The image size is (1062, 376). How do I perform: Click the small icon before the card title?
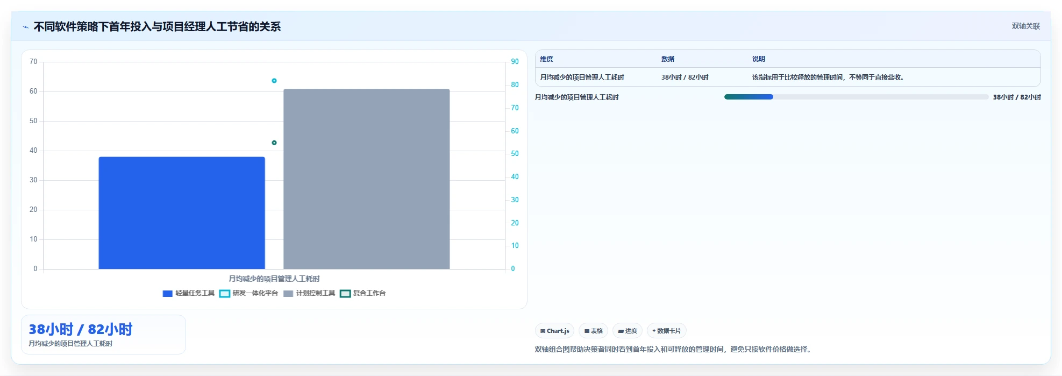coord(25,27)
